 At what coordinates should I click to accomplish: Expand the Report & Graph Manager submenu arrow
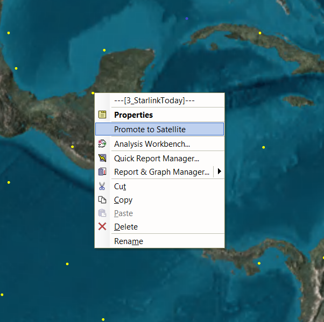[x=219, y=171]
